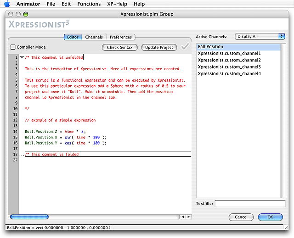Click the Update Project button

[159, 47]
